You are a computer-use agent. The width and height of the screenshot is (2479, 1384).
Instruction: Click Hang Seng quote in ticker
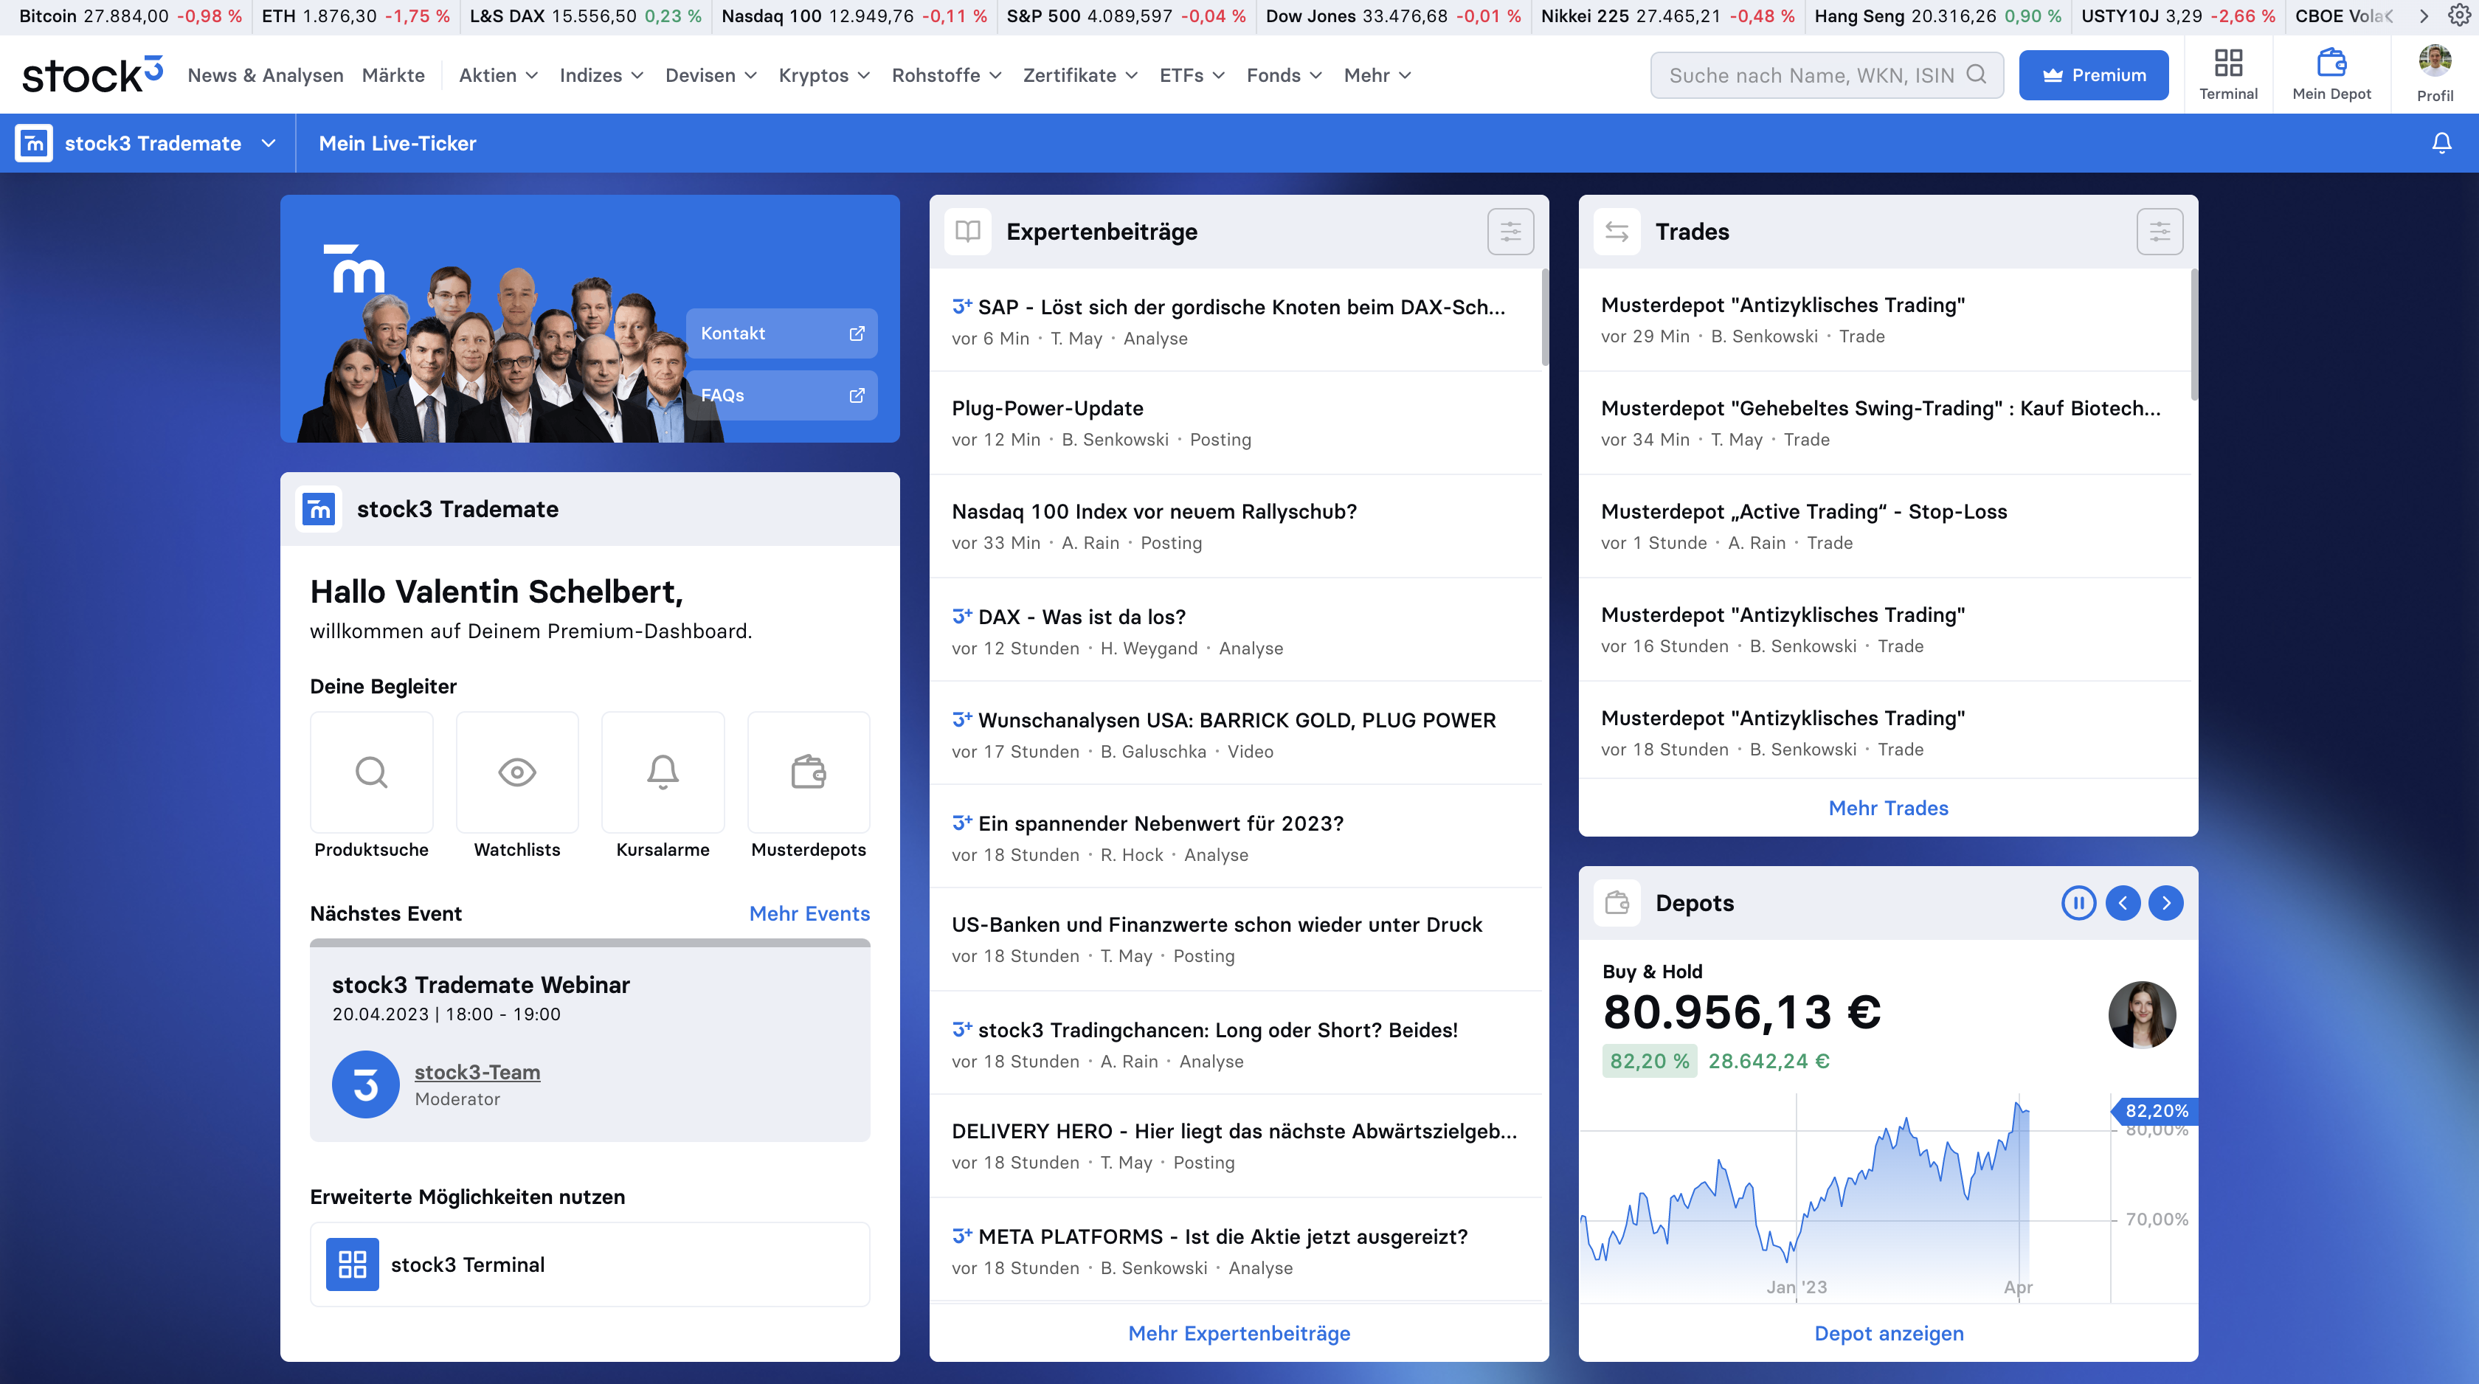(x=1937, y=16)
